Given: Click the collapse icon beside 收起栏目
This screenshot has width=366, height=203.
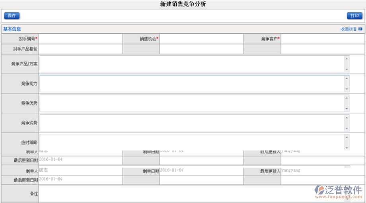Looking at the screenshot, I should click(x=360, y=29).
